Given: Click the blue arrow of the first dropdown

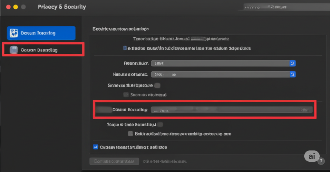Looking at the screenshot, I should 292,63.
